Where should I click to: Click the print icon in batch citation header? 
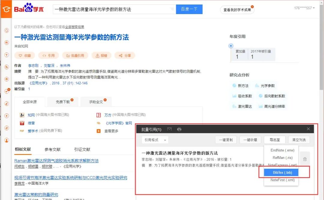[x=179, y=129]
